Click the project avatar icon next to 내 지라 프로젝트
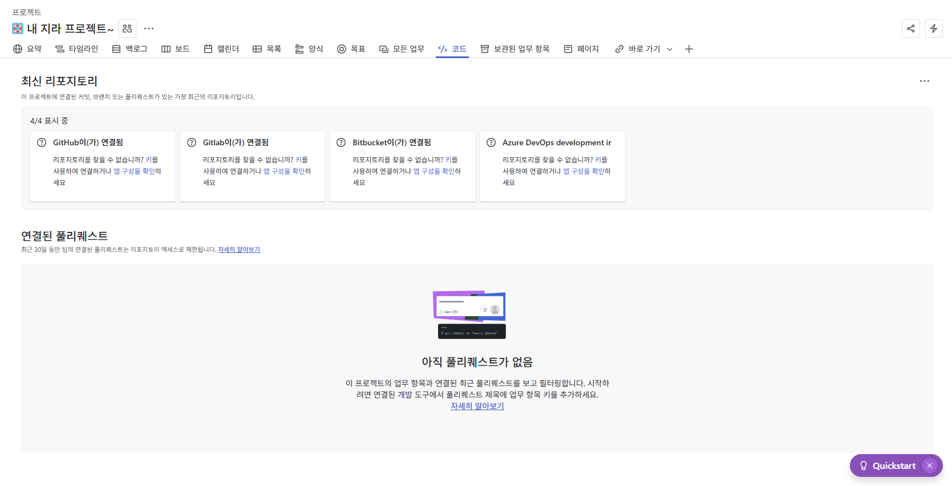This screenshot has height=486, width=952. (x=18, y=28)
